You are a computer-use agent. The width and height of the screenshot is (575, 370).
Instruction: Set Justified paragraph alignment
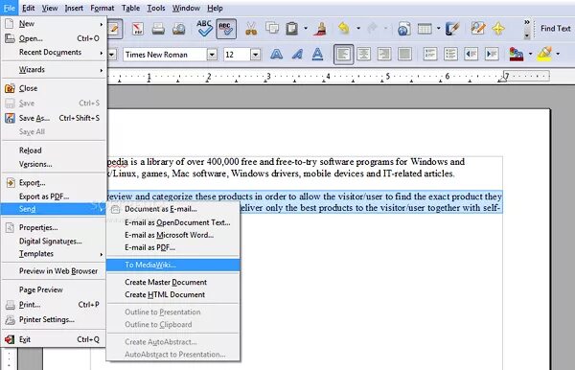[404, 55]
